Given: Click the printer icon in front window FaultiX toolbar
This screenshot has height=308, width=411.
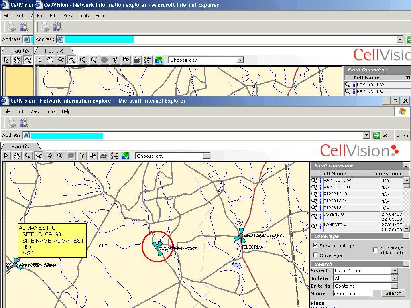Looking at the screenshot, I should tap(104, 156).
